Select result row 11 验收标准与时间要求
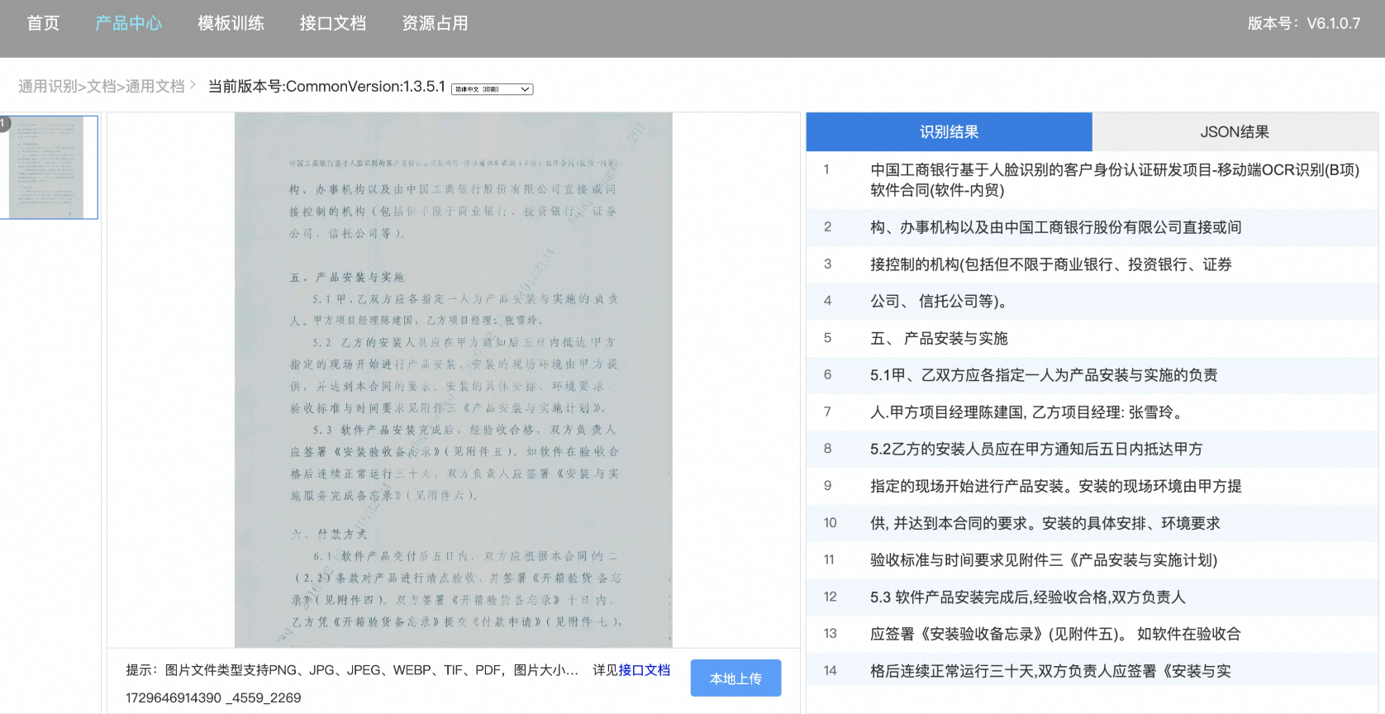The height and width of the screenshot is (714, 1385). coord(1092,560)
